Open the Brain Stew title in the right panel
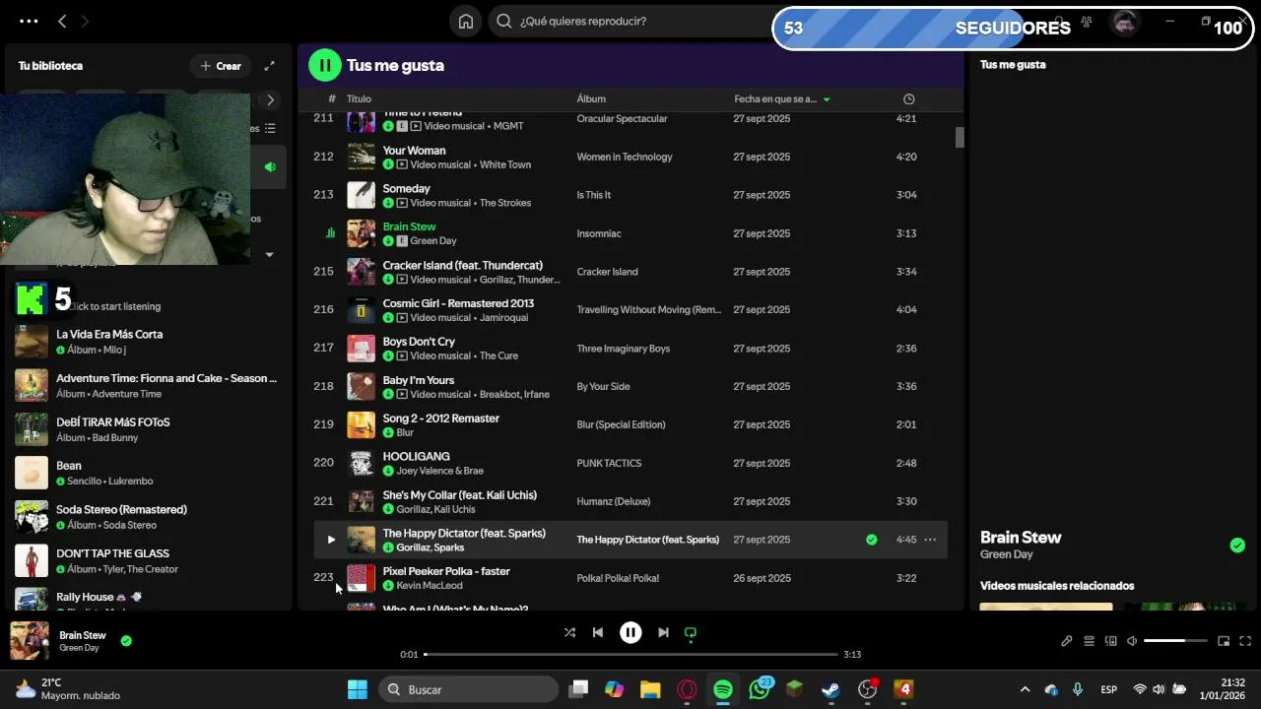 tap(1021, 538)
